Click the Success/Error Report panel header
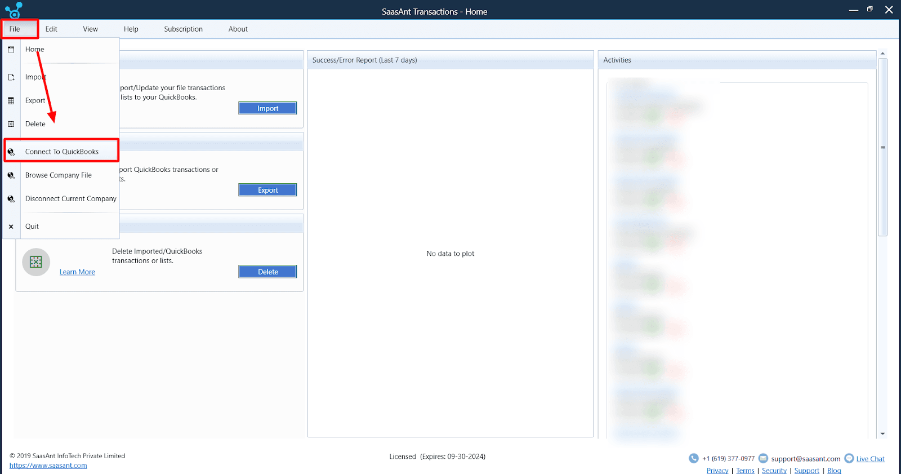Viewport: 901px width, 474px height. pos(450,60)
